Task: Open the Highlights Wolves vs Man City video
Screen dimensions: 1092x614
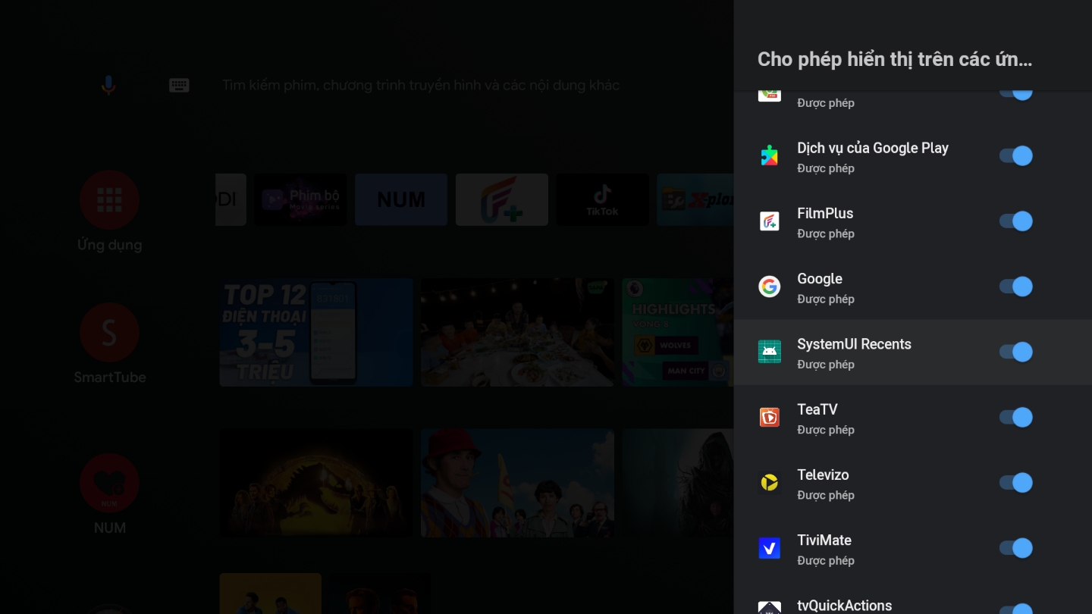Action: [x=678, y=332]
